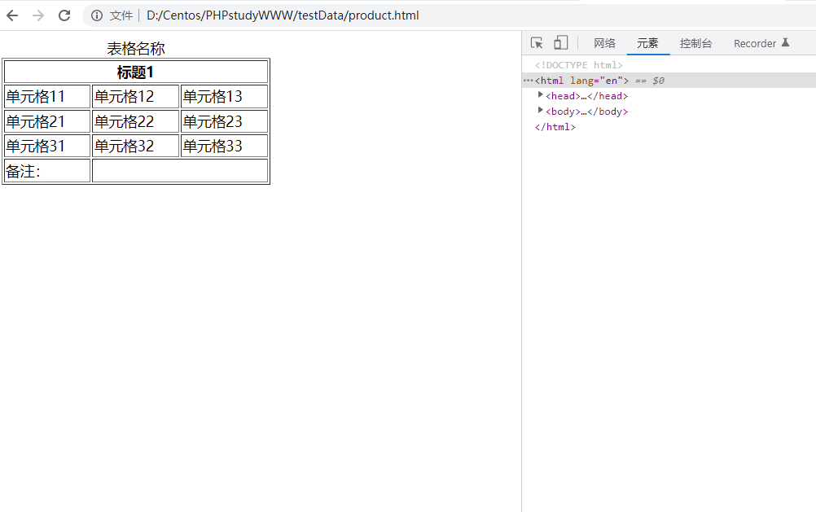The width and height of the screenshot is (816, 512).
Task: Click the cell 单元格13
Action: [224, 97]
